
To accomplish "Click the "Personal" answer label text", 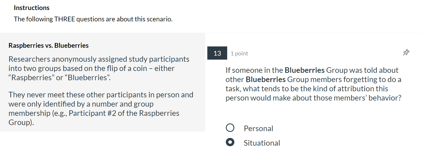I will pyautogui.click(x=258, y=128).
